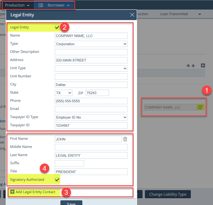Open the State dropdown showing TX
Screen dimensions: 213x205
click(x=64, y=93)
